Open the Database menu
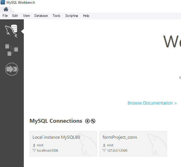This screenshot has width=181, height=167. 41,16
